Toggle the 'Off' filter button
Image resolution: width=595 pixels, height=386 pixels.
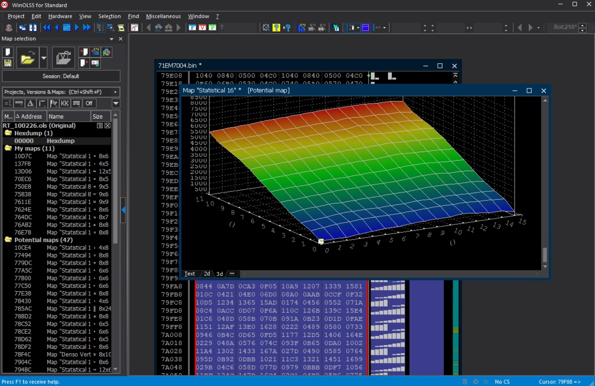click(x=89, y=103)
